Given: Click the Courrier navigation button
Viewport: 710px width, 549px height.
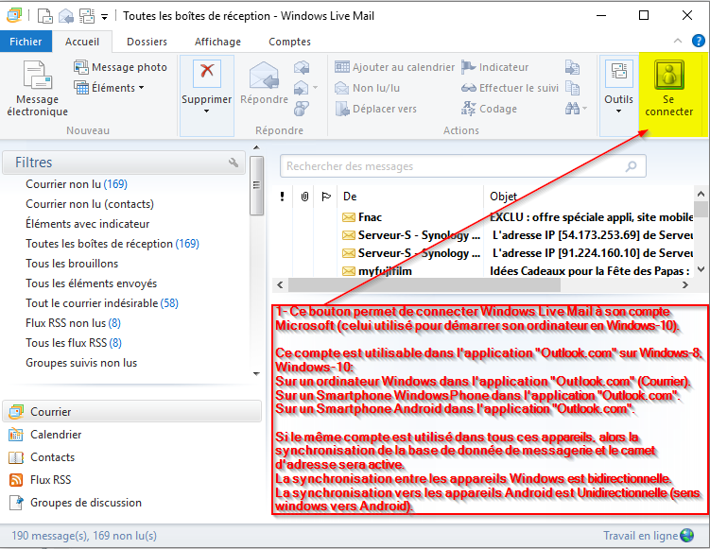Looking at the screenshot, I should click(132, 411).
